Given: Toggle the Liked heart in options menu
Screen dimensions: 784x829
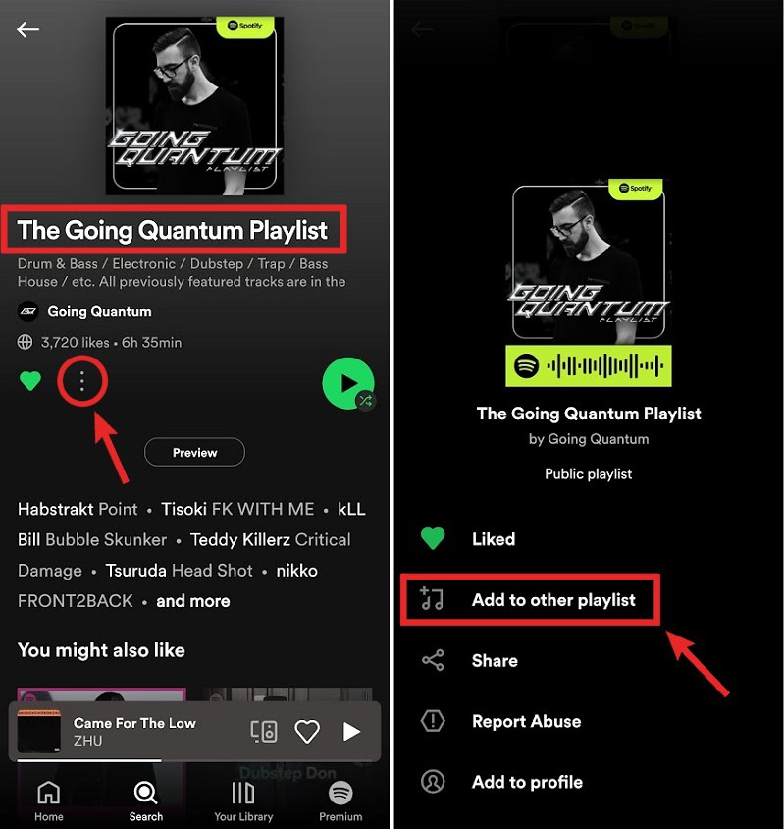Looking at the screenshot, I should (433, 538).
